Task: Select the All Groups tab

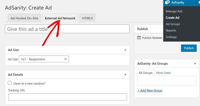Action: (x=146, y=73)
